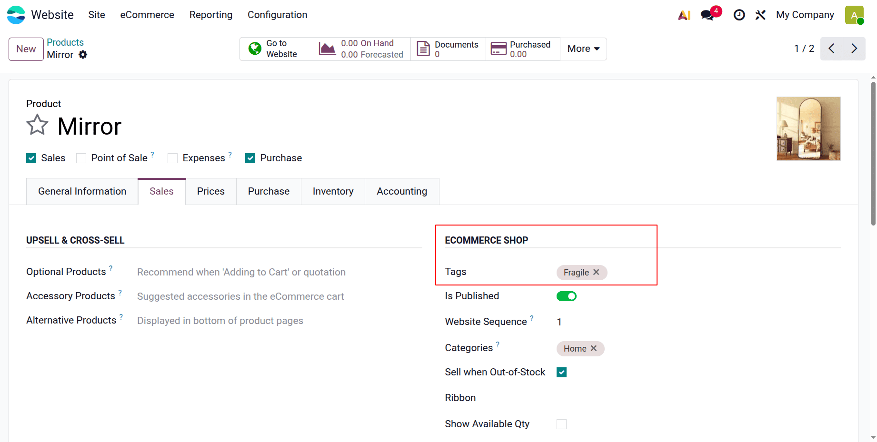Switch to the Purchase tab
The image size is (877, 442).
click(x=269, y=191)
